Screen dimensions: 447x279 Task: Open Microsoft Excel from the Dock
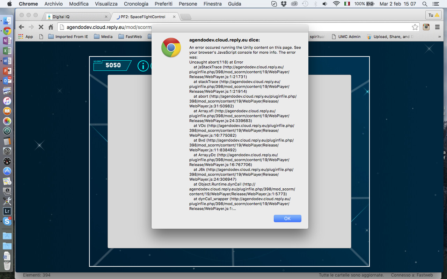pyautogui.click(x=6, y=50)
